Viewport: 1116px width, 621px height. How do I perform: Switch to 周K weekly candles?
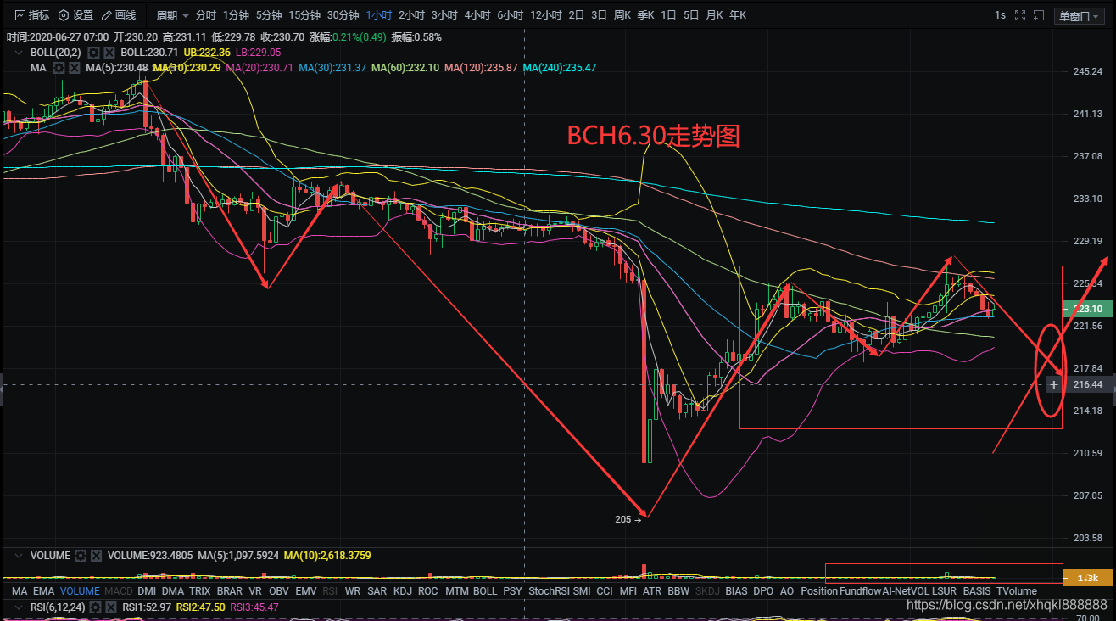click(622, 15)
